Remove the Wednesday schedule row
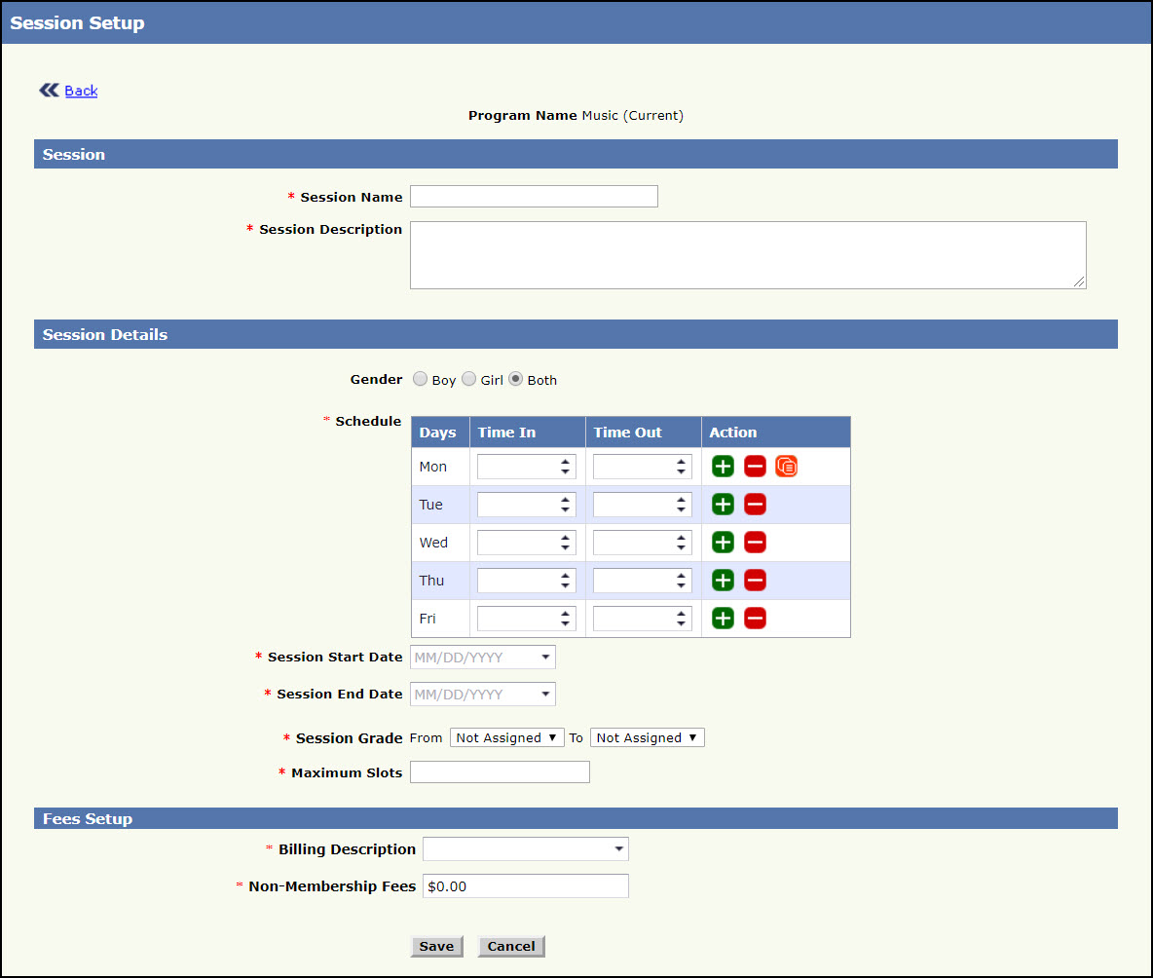1153x978 pixels. click(755, 543)
